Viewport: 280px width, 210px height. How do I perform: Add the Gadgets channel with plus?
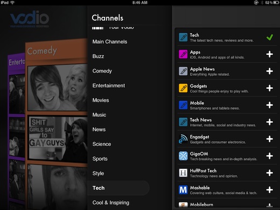[x=270, y=88]
